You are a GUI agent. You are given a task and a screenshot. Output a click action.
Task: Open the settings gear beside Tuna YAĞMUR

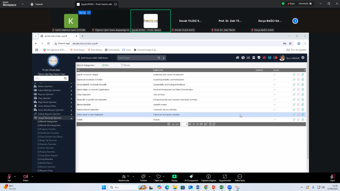303,58
